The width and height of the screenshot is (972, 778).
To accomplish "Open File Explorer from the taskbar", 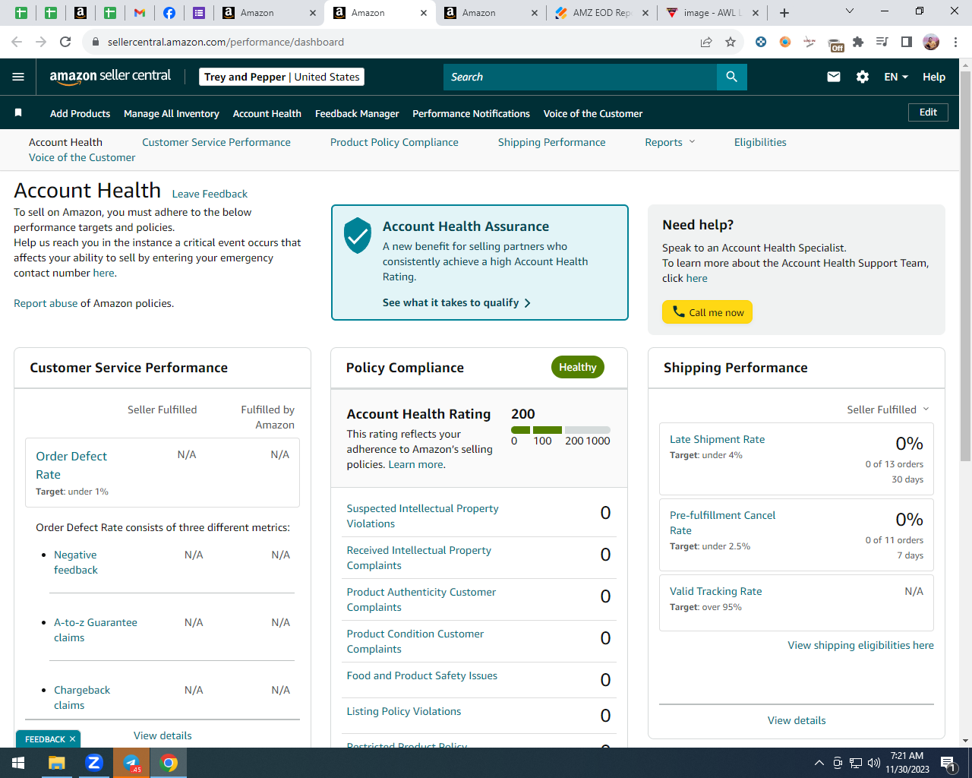I will click(57, 763).
